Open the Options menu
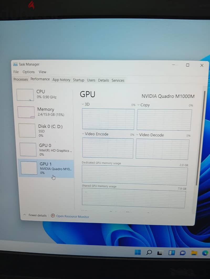Image resolution: width=210 pixels, height=279 pixels. point(28,72)
